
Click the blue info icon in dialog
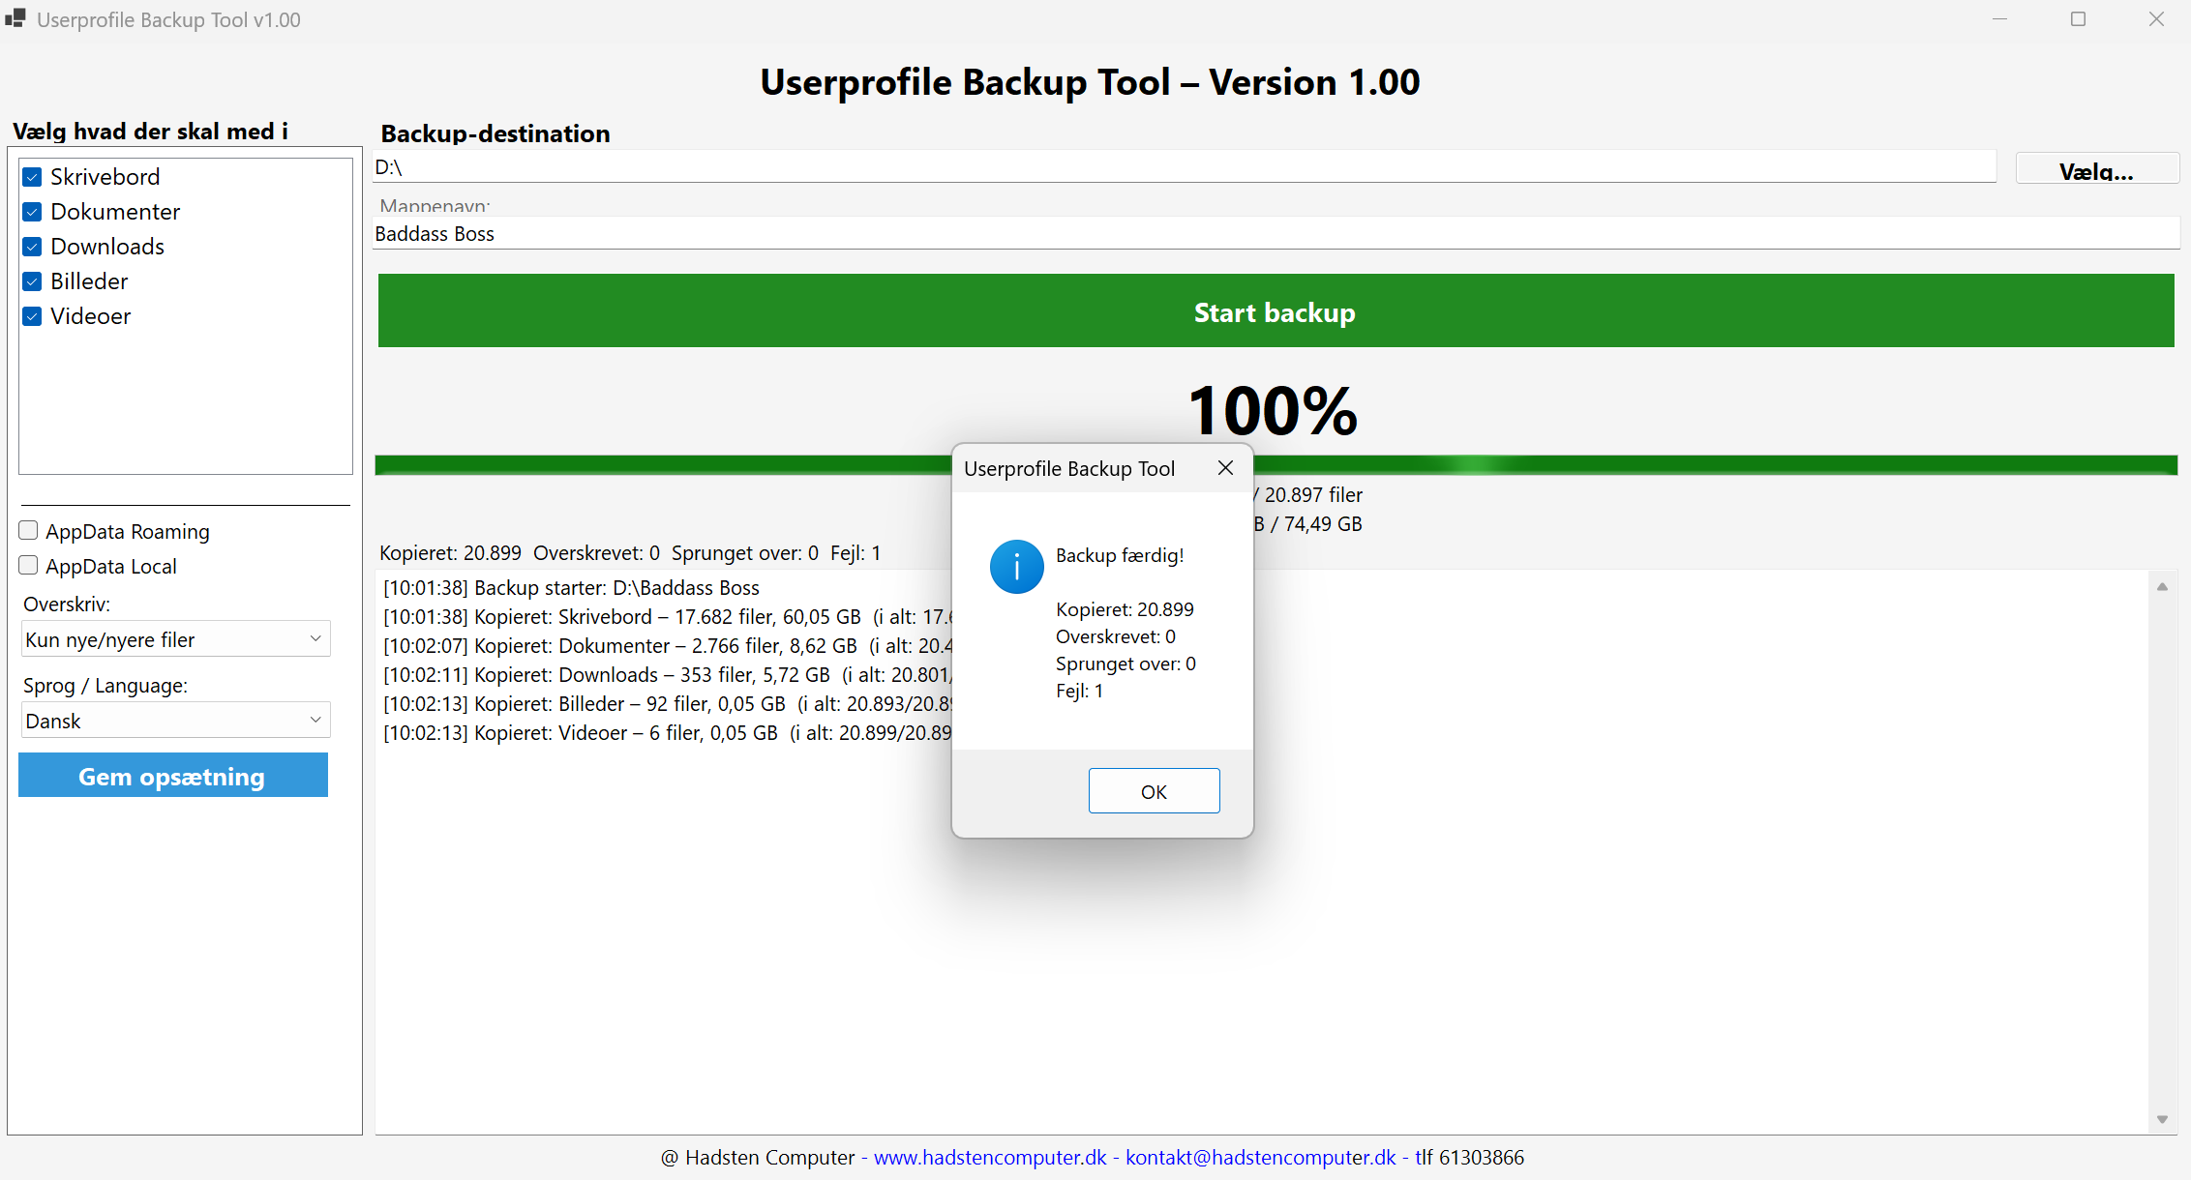click(x=1016, y=567)
